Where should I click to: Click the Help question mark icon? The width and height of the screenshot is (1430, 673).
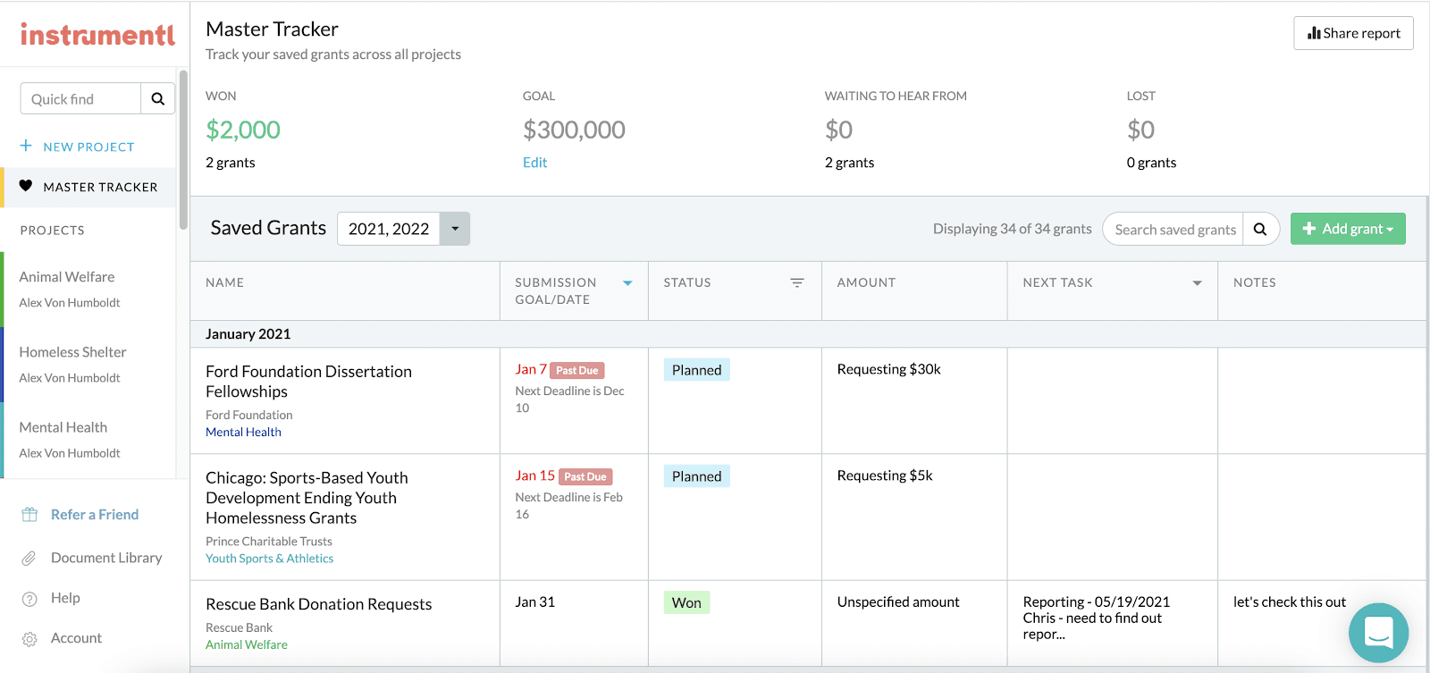29,598
